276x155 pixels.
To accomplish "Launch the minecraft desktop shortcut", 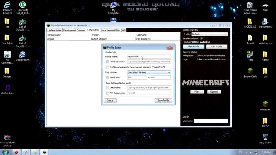I will (x=265, y=106).
